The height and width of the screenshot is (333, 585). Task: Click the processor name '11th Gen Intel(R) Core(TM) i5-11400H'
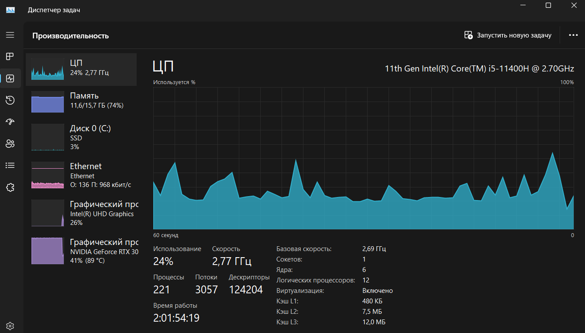point(479,68)
